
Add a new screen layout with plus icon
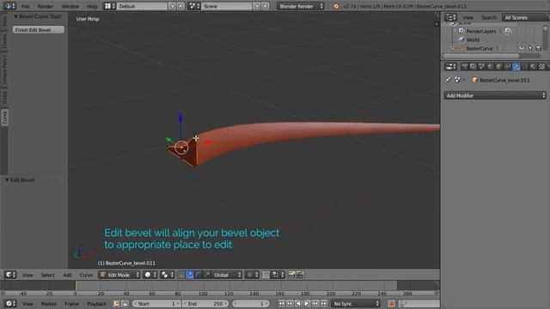[x=172, y=6]
